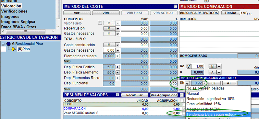Open the Coste construcción dropdown arrow
This screenshot has width=259, height=119.
coord(117,45)
